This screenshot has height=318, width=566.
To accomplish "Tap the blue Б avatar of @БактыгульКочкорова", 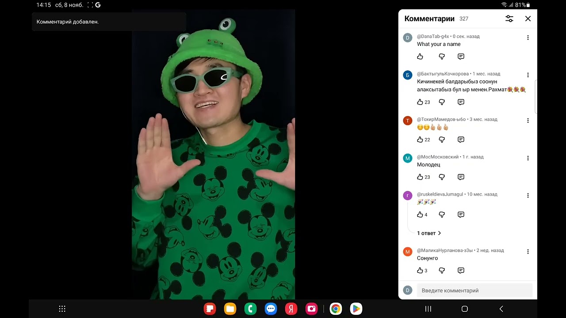I will tap(408, 75).
